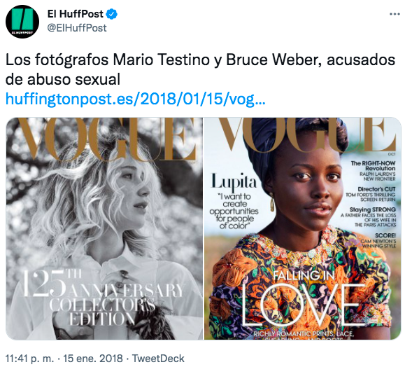Image resolution: width=405 pixels, height=367 pixels.
Task: Click the "opportunities for people of color" quote
Action: tap(234, 212)
